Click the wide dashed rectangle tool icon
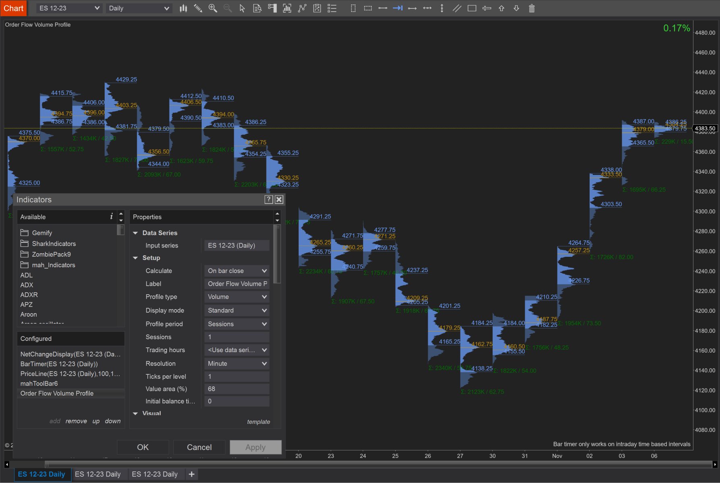 click(368, 8)
